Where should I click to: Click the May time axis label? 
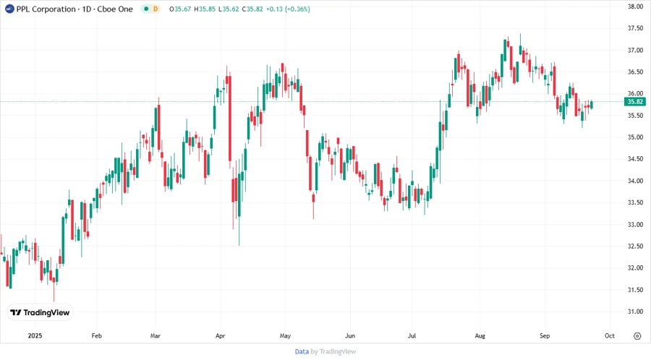[x=285, y=336]
